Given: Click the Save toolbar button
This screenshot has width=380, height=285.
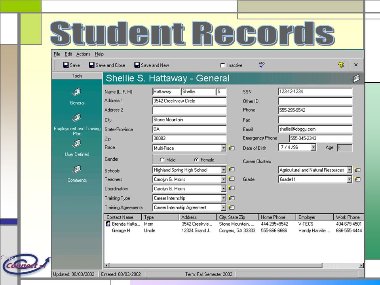Looking at the screenshot, I should pos(72,65).
